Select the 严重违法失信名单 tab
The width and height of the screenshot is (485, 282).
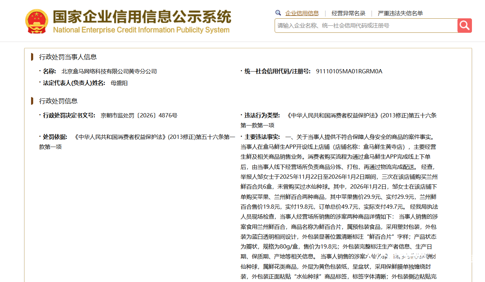(400, 13)
